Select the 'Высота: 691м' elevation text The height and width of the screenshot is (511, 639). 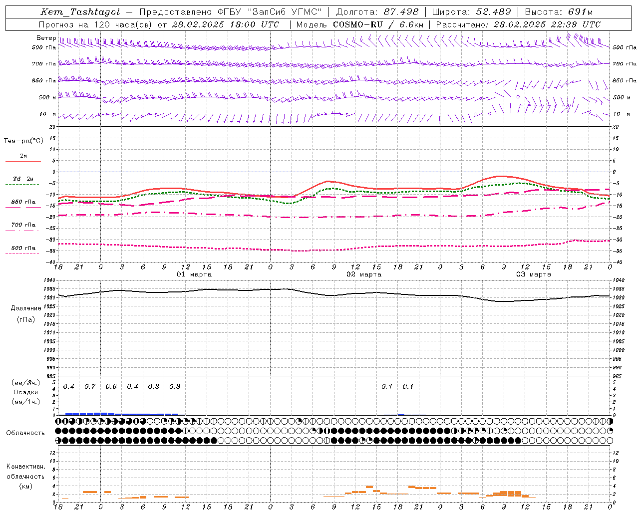click(x=559, y=12)
